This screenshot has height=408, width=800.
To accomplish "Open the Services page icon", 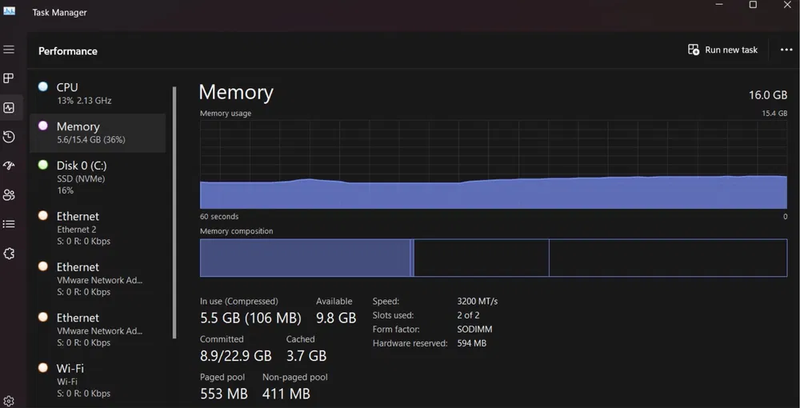I will [x=9, y=254].
